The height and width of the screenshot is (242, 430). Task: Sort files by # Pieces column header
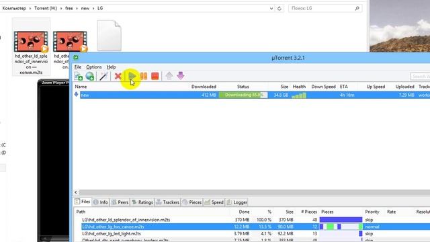point(309,212)
